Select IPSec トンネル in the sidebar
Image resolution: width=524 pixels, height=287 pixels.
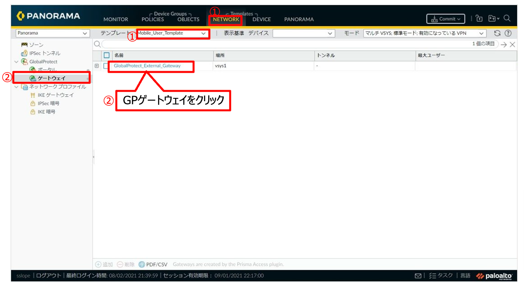(x=45, y=53)
